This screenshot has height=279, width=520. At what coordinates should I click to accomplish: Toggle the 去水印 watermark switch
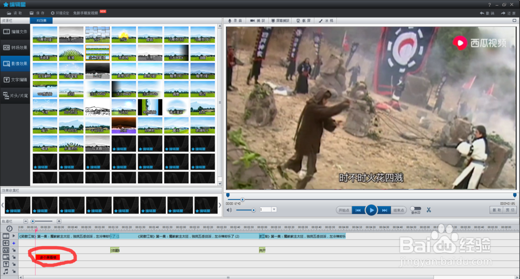(415, 209)
